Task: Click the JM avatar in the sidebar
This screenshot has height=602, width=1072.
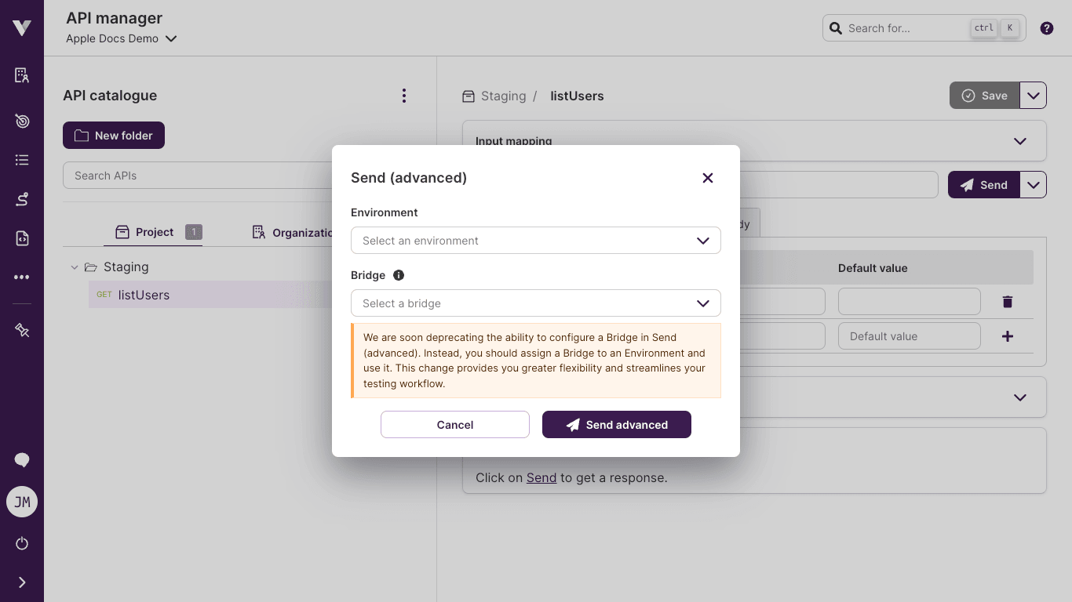Action: pos(21,502)
